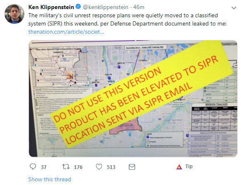This screenshot has height=185, width=241.
Task: Open the thenation.com article link
Action: coord(66,32)
